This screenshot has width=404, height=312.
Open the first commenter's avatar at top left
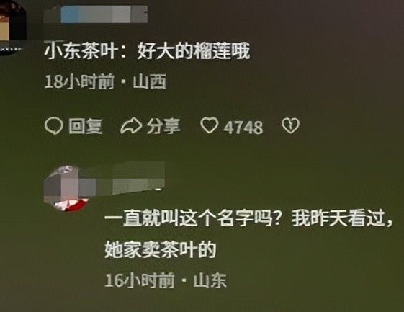click(x=12, y=26)
